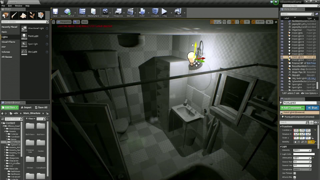Click the Build lighting icon
320x180 pixels.
(142, 13)
